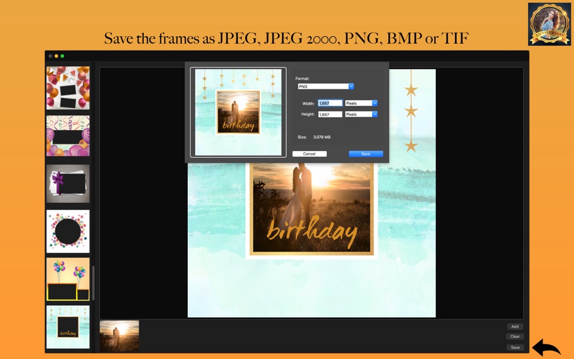Screen dimensions: 574x359
Task: Open the Width units Pixels dropdown
Action: [361, 103]
